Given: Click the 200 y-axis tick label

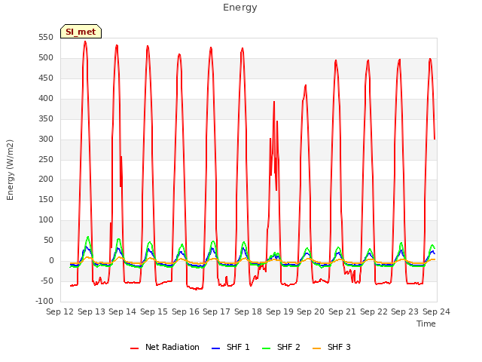Looking at the screenshot, I should click(x=46, y=179).
